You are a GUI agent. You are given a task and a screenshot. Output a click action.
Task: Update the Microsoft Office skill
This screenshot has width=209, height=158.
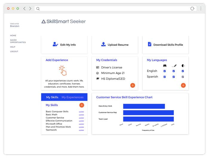[x=81, y=124]
